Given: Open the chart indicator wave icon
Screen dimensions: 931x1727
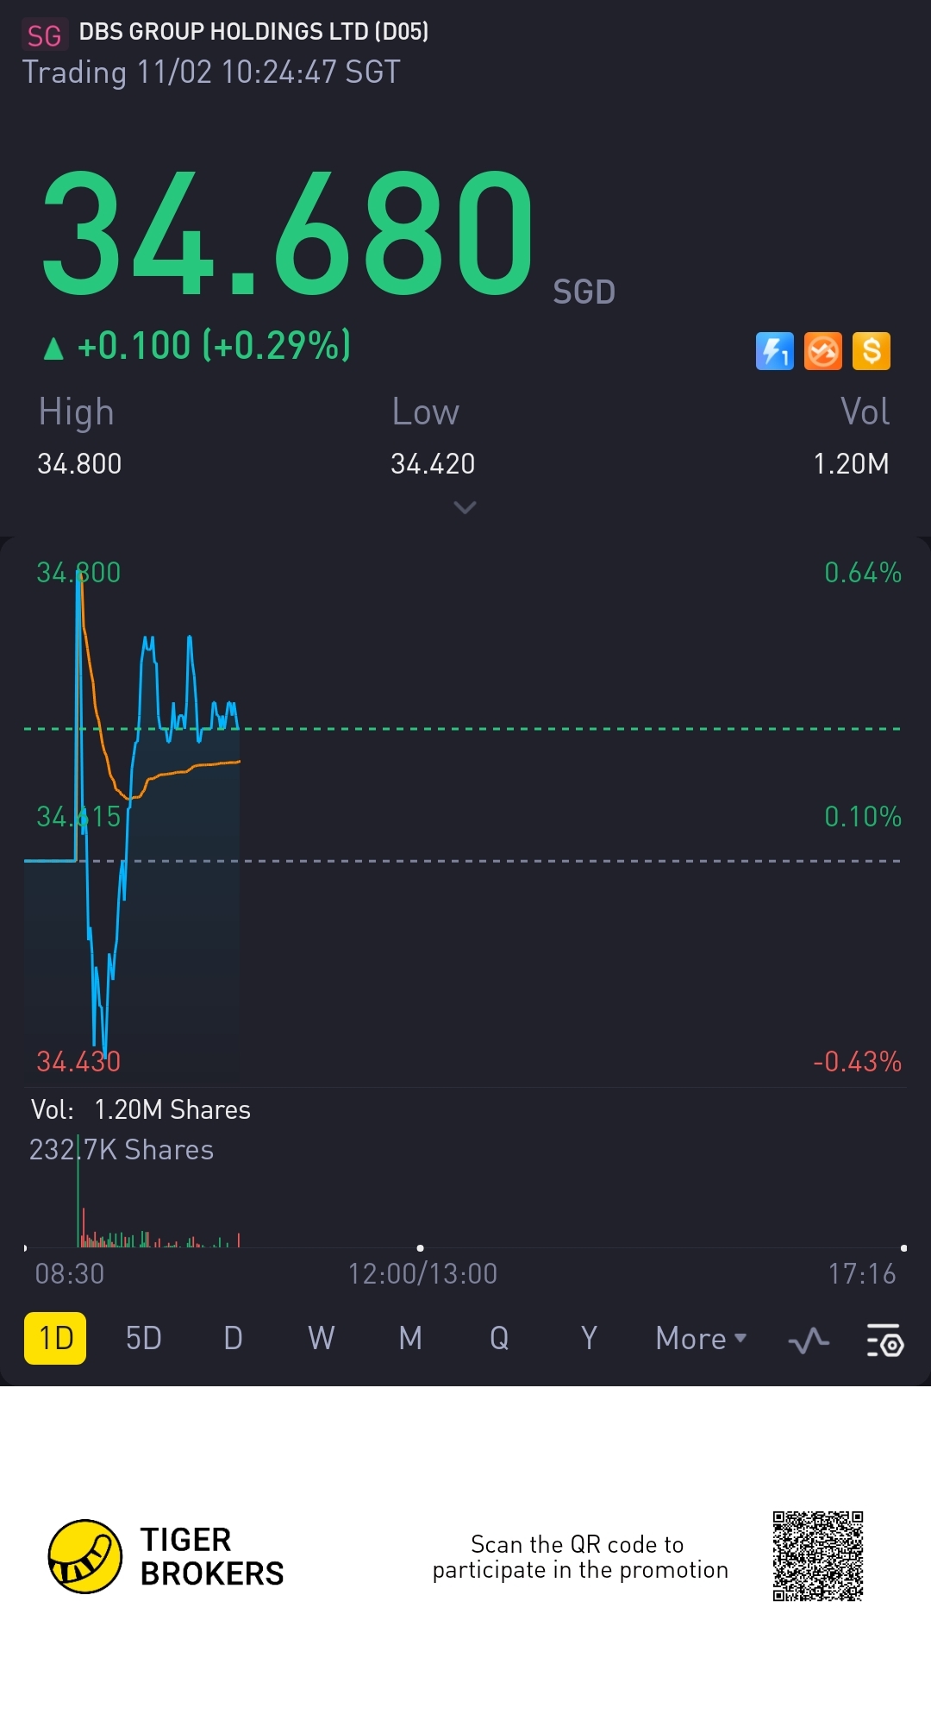Looking at the screenshot, I should click(809, 1340).
